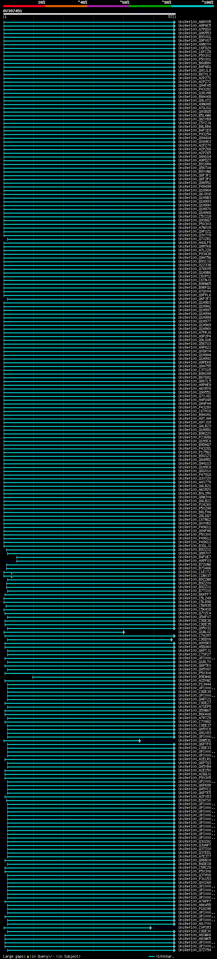Select UniRef100_P31153 label
The height and width of the screenshot is (959, 217).
[x=195, y=879]
